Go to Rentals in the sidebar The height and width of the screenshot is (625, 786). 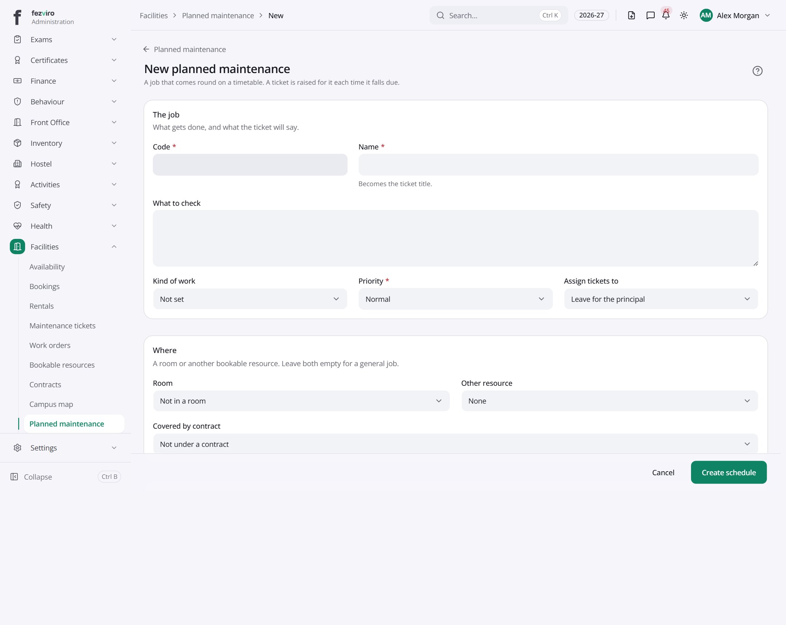click(41, 306)
